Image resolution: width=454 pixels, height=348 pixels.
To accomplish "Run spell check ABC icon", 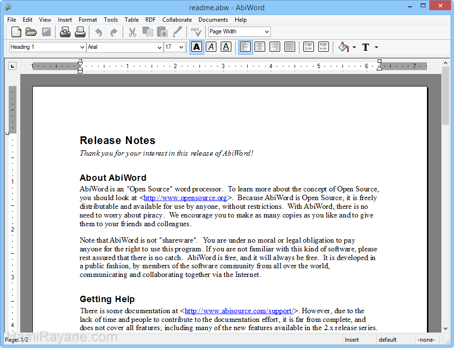I will click(196, 31).
